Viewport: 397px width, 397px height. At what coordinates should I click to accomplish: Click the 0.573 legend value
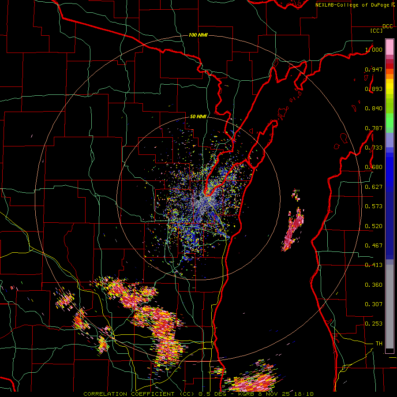click(374, 206)
